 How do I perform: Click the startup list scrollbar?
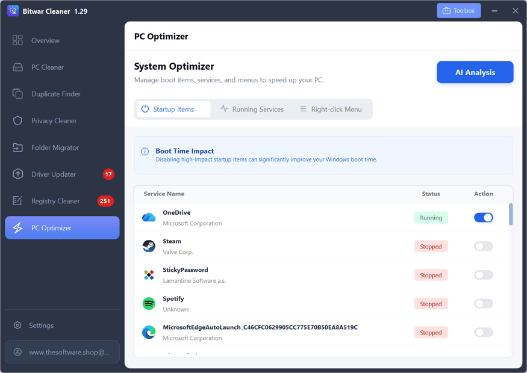tap(511, 214)
